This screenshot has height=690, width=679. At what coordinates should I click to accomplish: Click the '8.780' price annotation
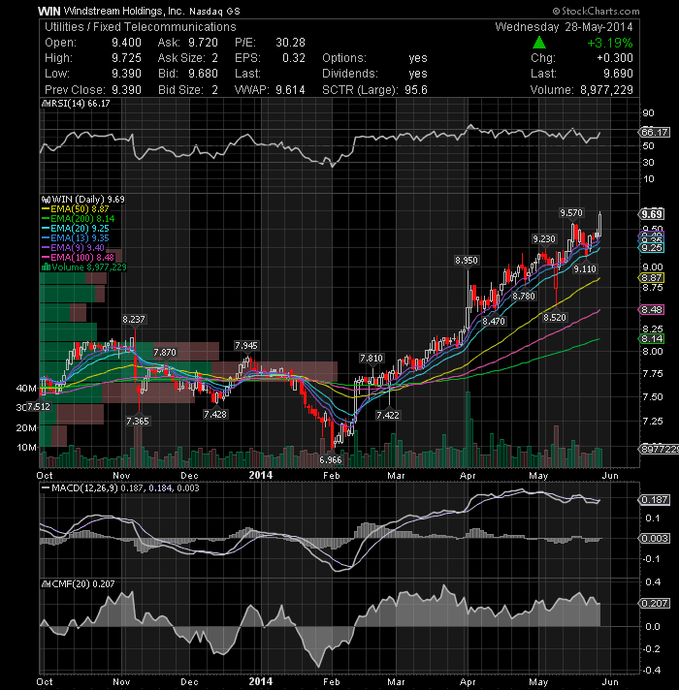pyautogui.click(x=524, y=297)
